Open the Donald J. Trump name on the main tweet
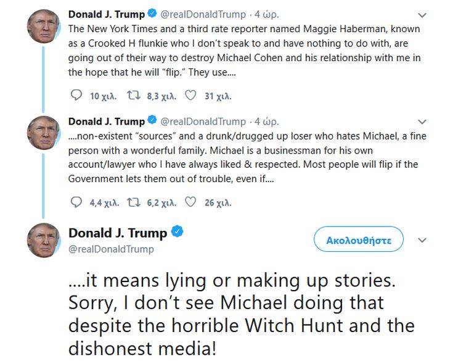This screenshot has height=361, width=453. coord(117,233)
